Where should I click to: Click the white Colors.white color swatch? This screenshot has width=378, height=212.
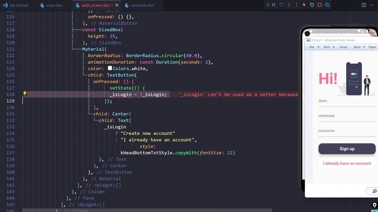point(110,68)
